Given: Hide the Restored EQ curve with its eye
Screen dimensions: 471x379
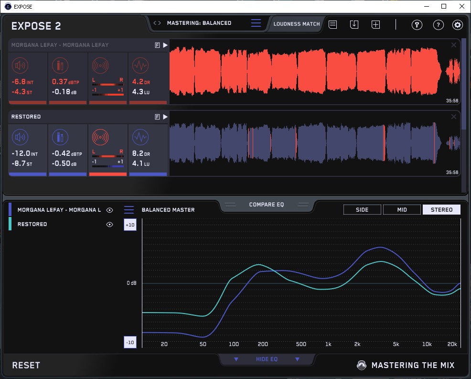Looking at the screenshot, I should (x=110, y=225).
